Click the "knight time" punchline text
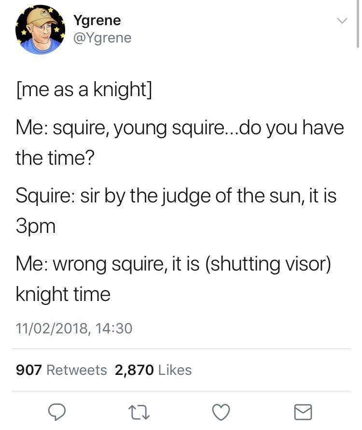 63,294
